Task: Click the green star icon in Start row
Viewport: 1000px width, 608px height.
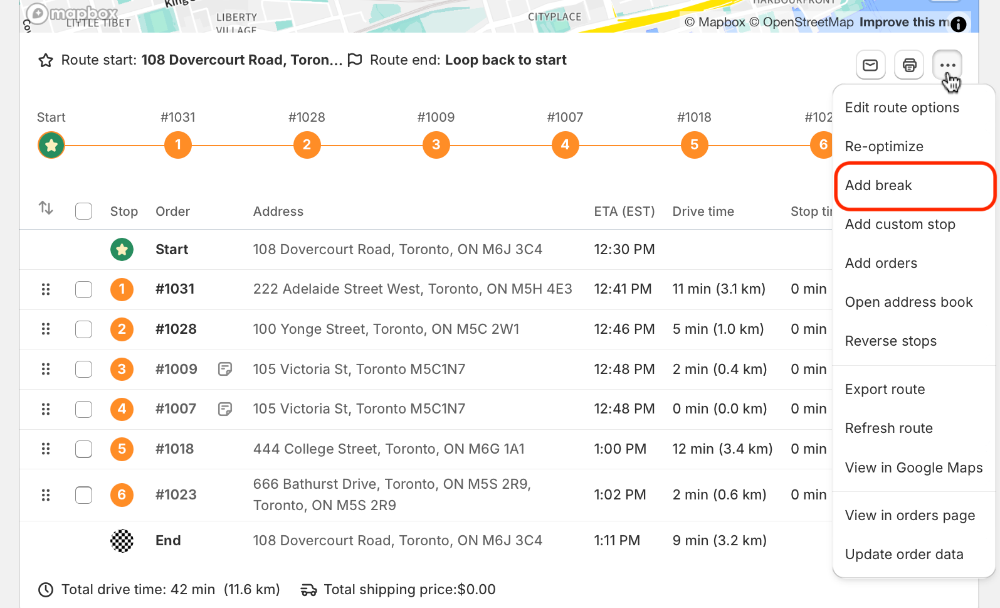Action: click(122, 250)
